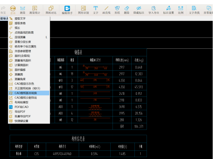Image resolution: width=213 pixels, height=159 pixels.
Task: Choose 修改单个标注属性 entry
Action: point(29,46)
